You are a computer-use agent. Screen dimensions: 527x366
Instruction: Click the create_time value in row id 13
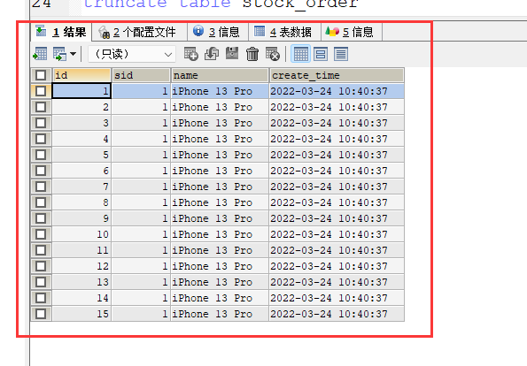329,282
